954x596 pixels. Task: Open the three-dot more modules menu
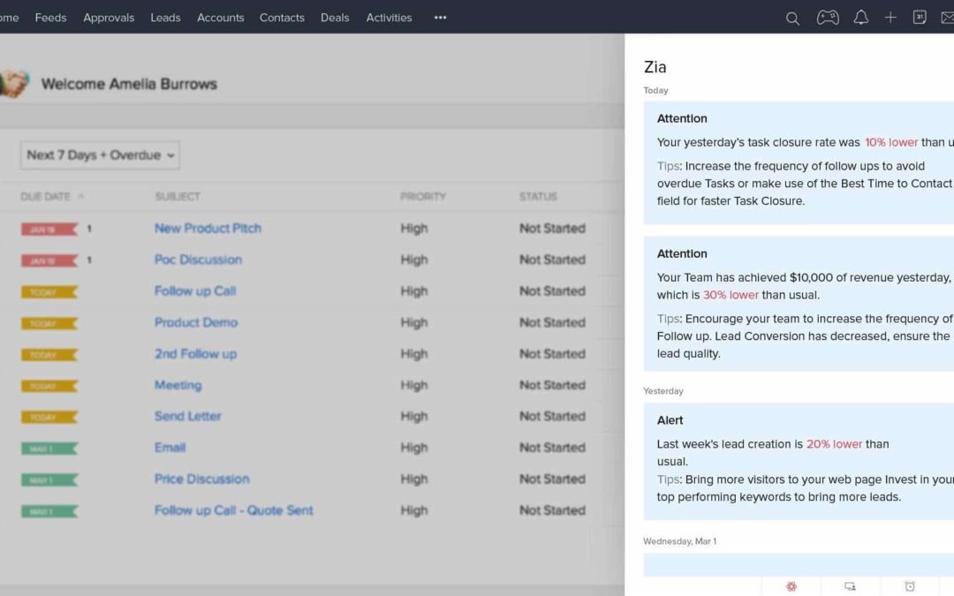[x=440, y=18]
